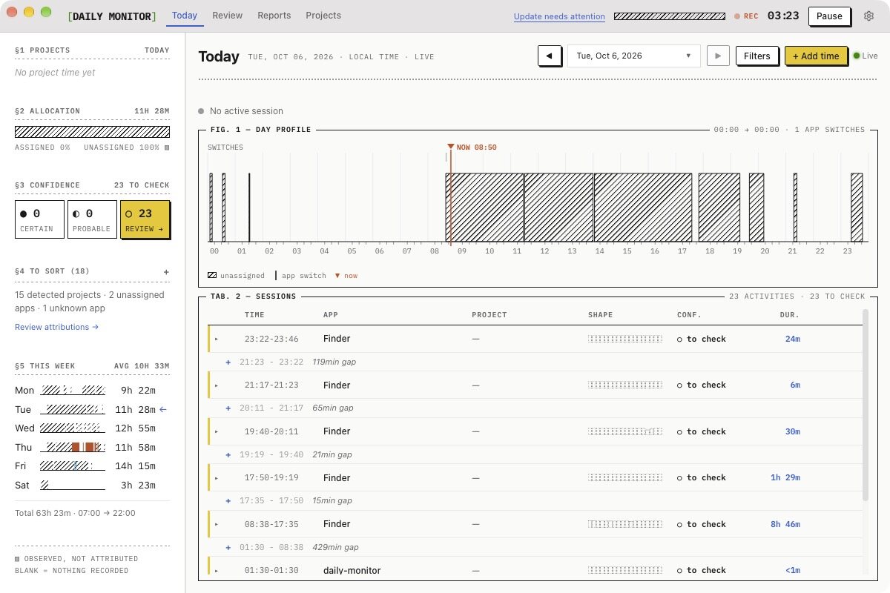Screen dimensions: 890x593
Task: Click the 8h 46m duration value
Action: pyautogui.click(x=785, y=524)
